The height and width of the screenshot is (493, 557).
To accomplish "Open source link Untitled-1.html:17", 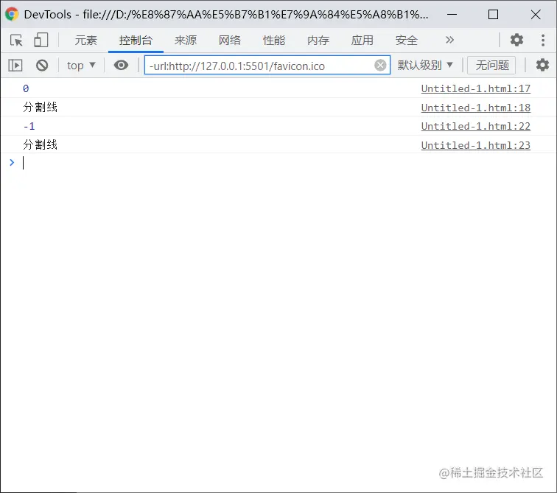I will (x=476, y=88).
